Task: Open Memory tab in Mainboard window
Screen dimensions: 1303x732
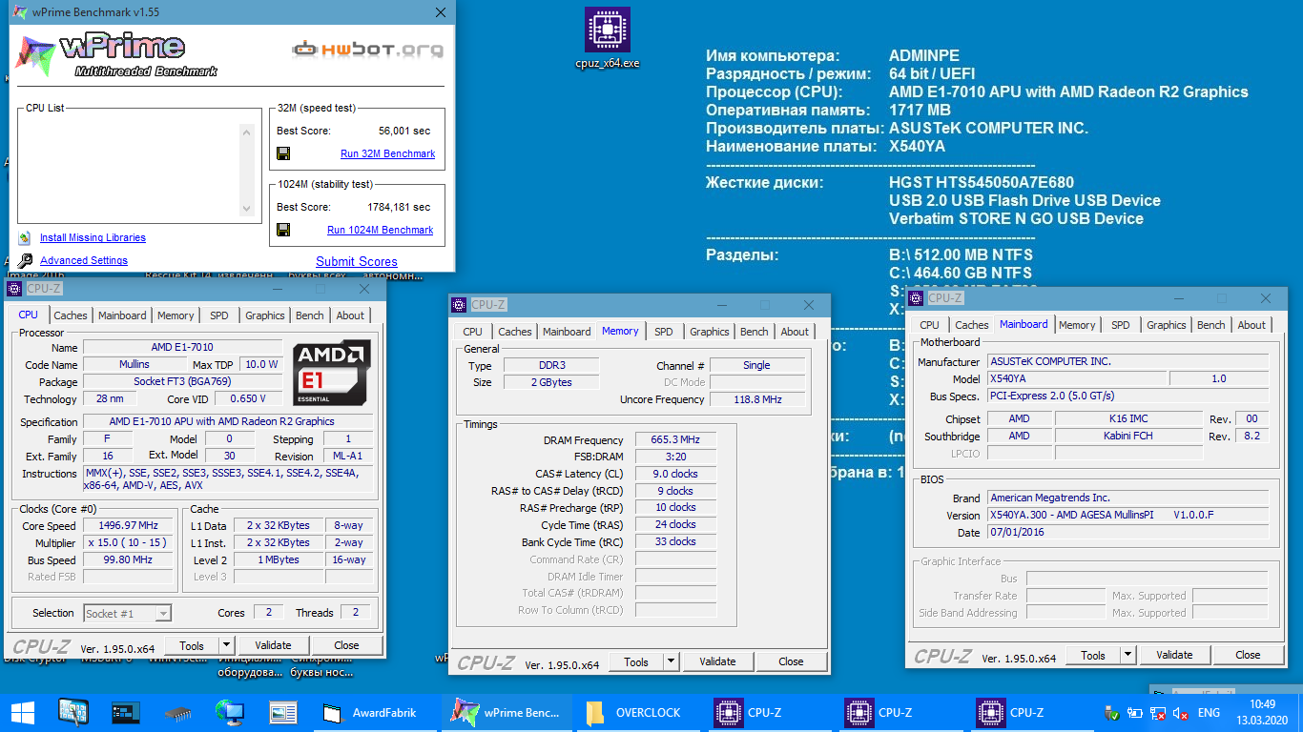Action: pyautogui.click(x=1076, y=325)
